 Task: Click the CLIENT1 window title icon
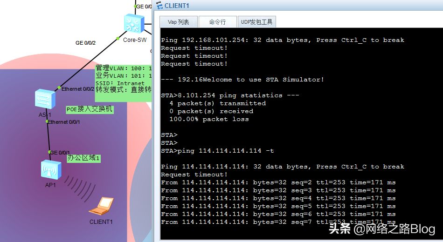click(x=159, y=6)
